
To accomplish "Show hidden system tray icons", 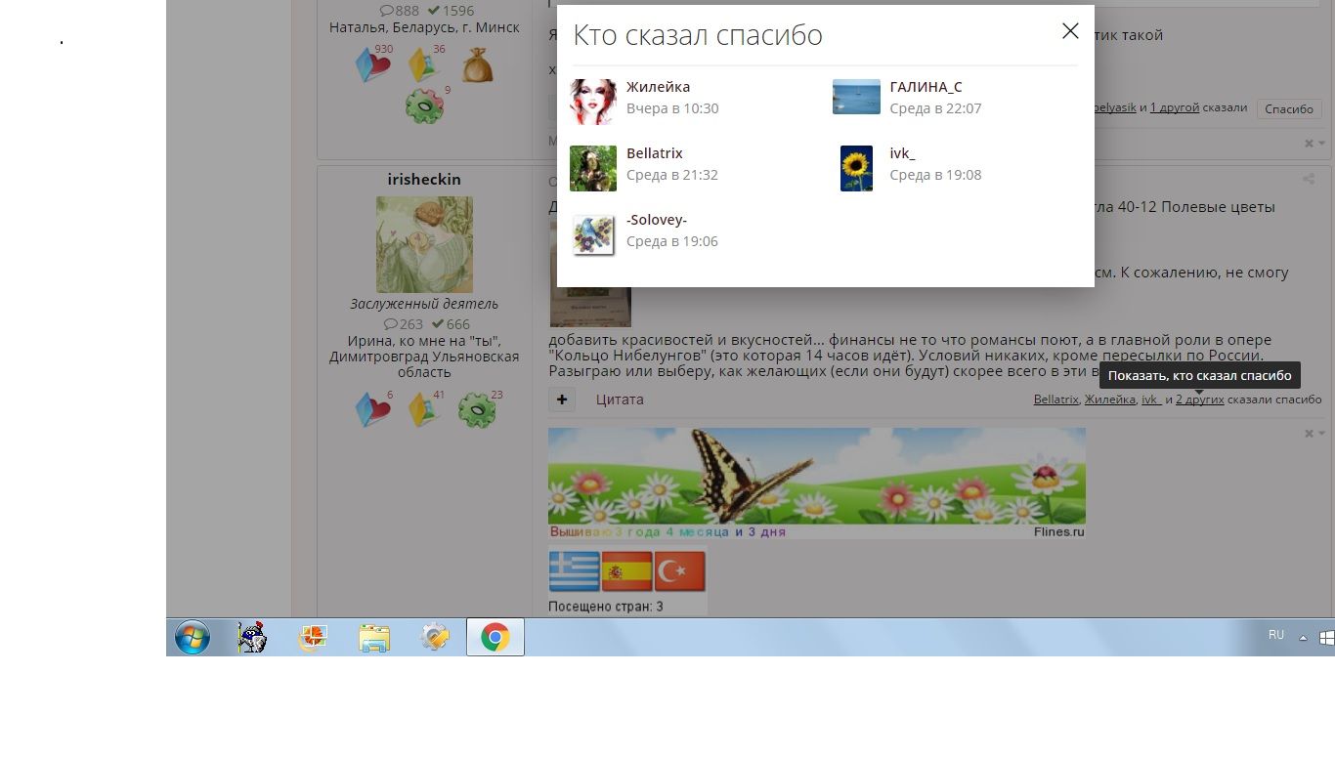I will pyautogui.click(x=1303, y=638).
